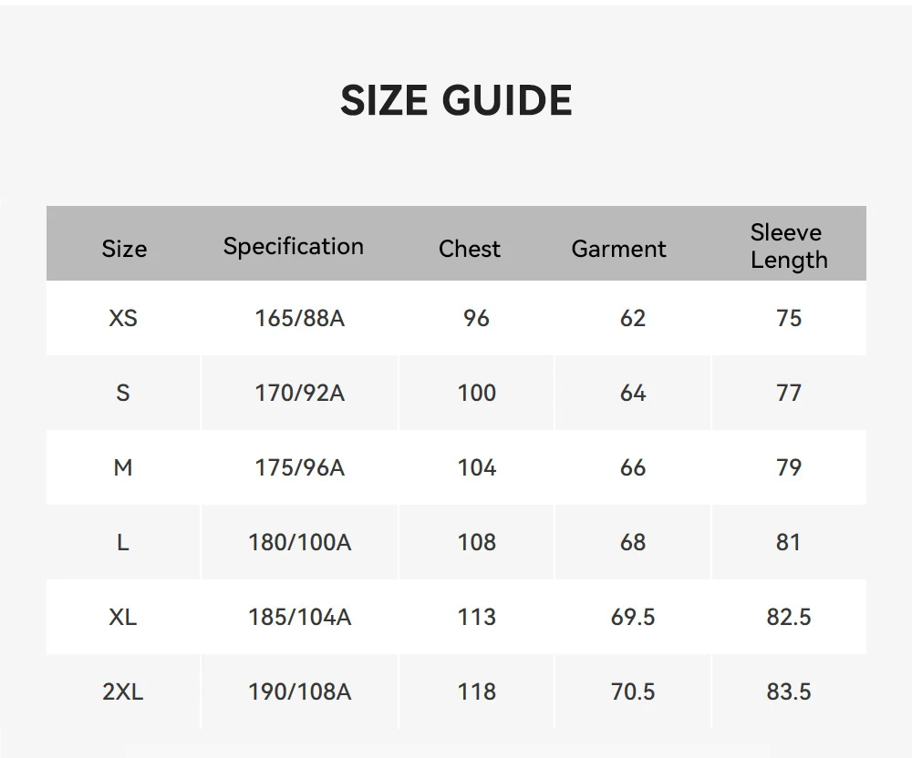Click the Sleeve Length column header
Image resolution: width=912 pixels, height=758 pixels.
(789, 246)
